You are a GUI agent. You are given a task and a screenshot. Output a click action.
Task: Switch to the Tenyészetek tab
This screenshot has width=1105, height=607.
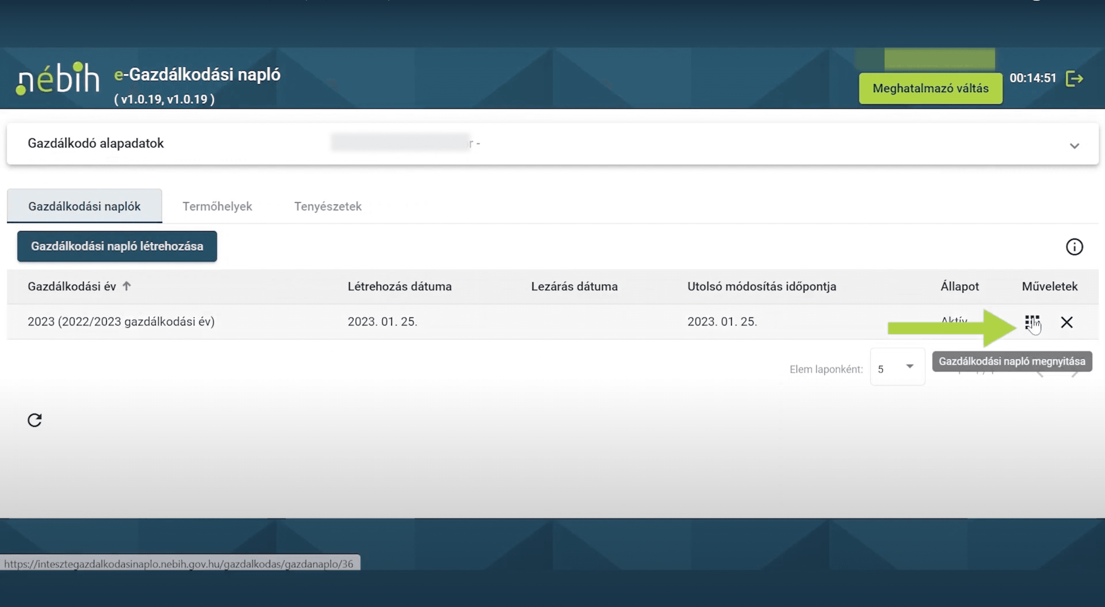(x=328, y=206)
